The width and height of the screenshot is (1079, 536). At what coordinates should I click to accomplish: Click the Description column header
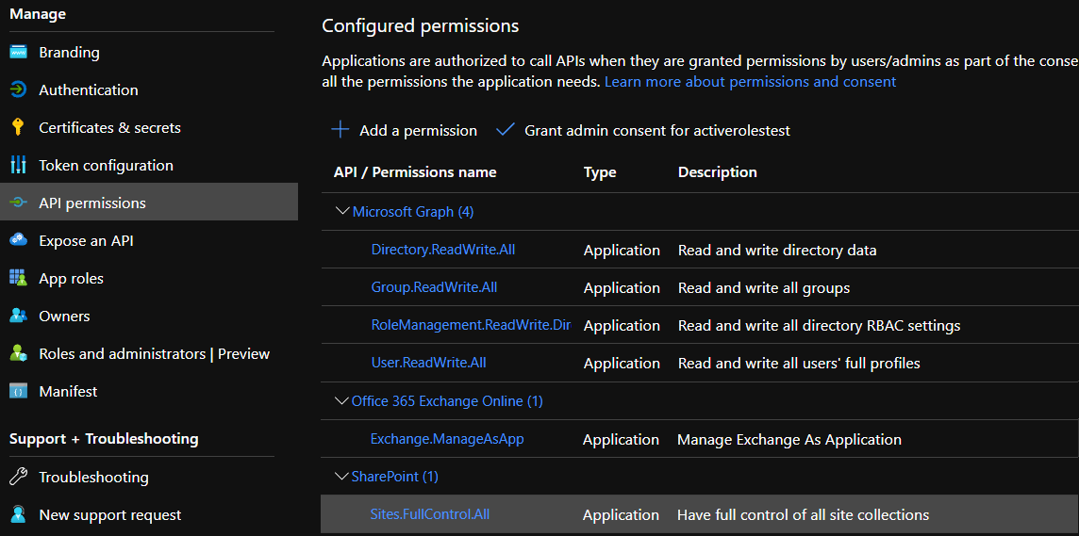718,171
